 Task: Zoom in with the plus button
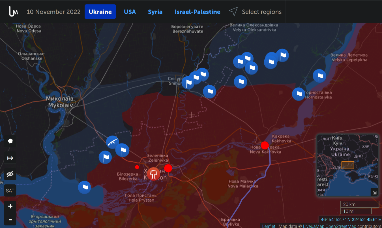pyautogui.click(x=10, y=206)
